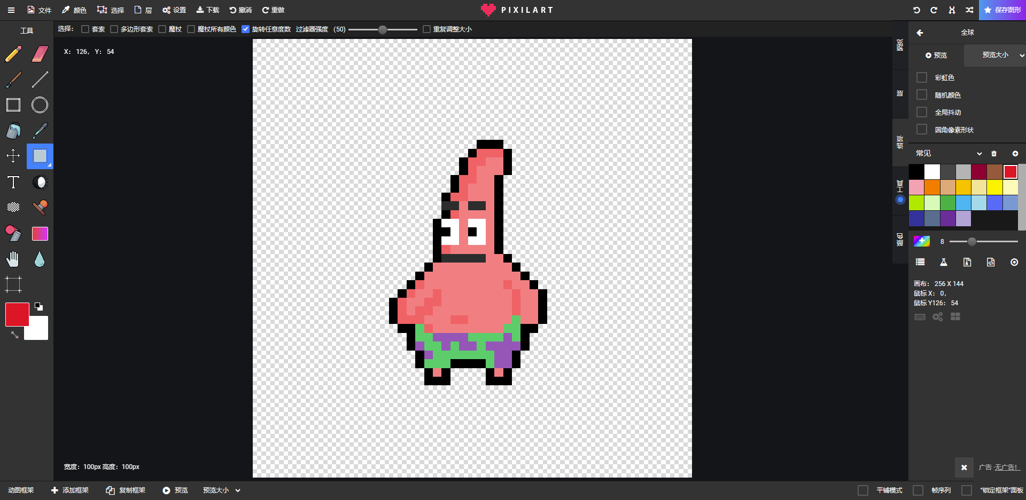Viewport: 1026px width, 500px height.
Task: Click Copy Frame (复制框架) button
Action: [126, 490]
